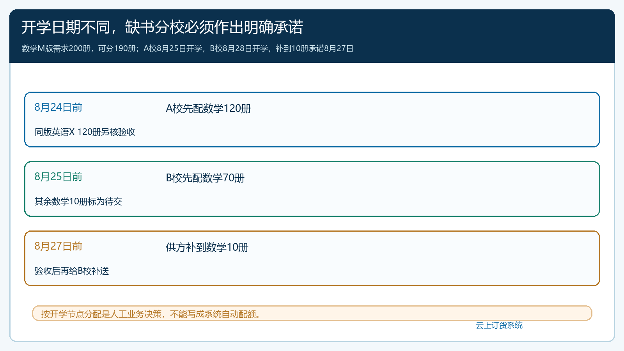The image size is (624, 351).
Task: Select the heading A校先配数学120册
Action: pos(209,108)
